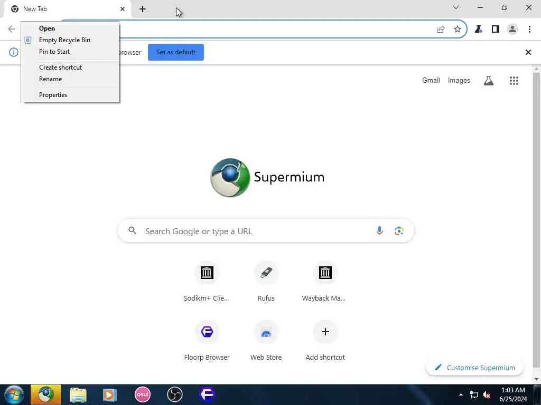Search by image with the Lens icon
This screenshot has height=405, width=541.
[x=399, y=231]
